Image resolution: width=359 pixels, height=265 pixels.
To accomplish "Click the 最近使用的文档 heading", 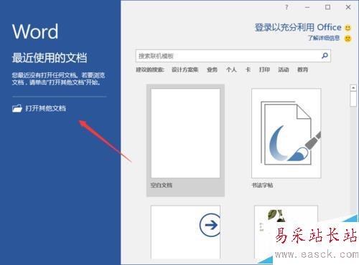I will (50, 58).
